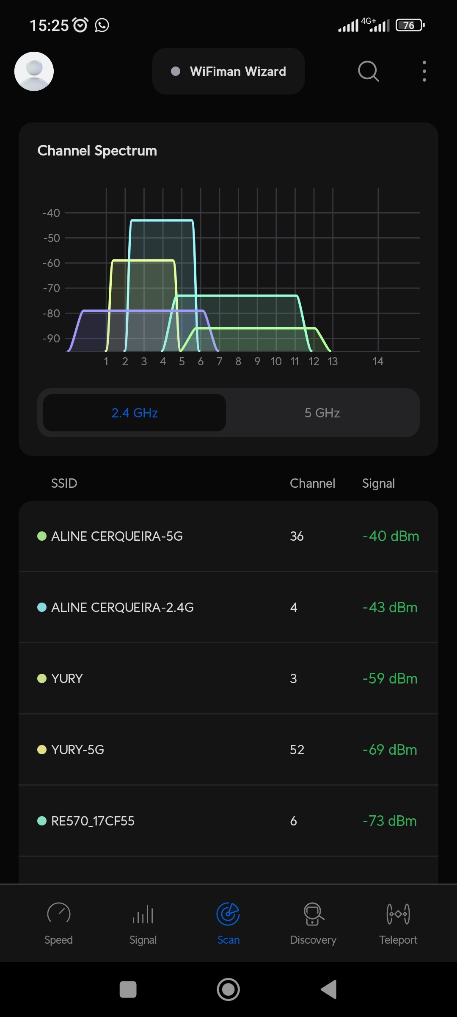Switch spectrum to 5 GHz band
The image size is (457, 1017).
coord(322,413)
